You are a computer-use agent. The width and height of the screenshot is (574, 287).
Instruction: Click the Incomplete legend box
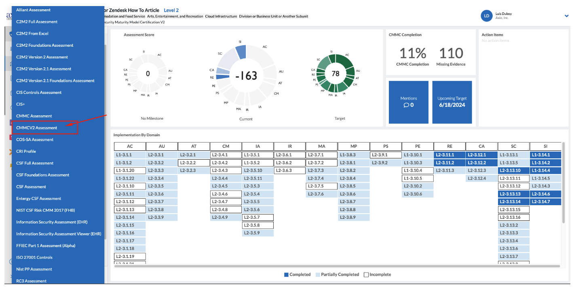[x=366, y=275]
